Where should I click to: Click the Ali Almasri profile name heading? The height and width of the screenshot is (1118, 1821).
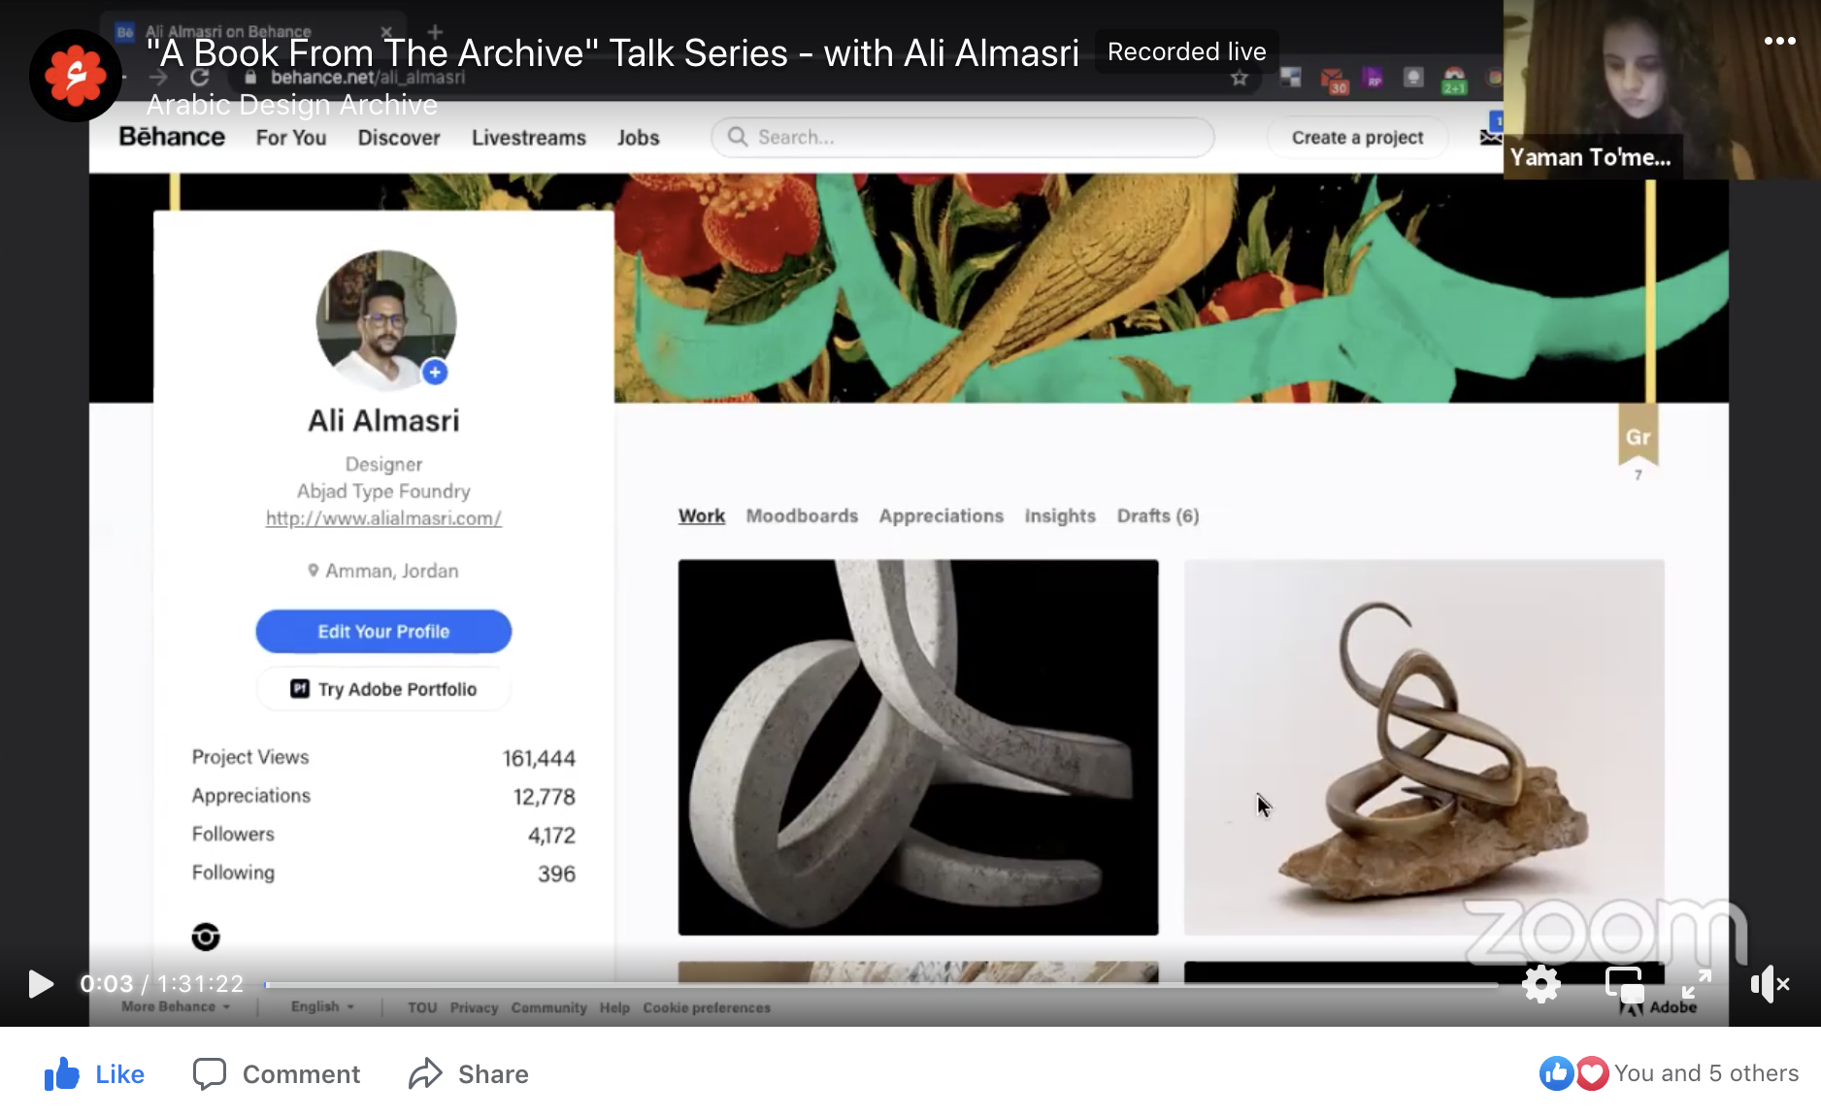(383, 421)
